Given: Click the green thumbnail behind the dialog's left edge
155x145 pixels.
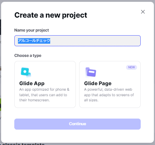Looking at the screenshot, I should (x=0, y=105).
